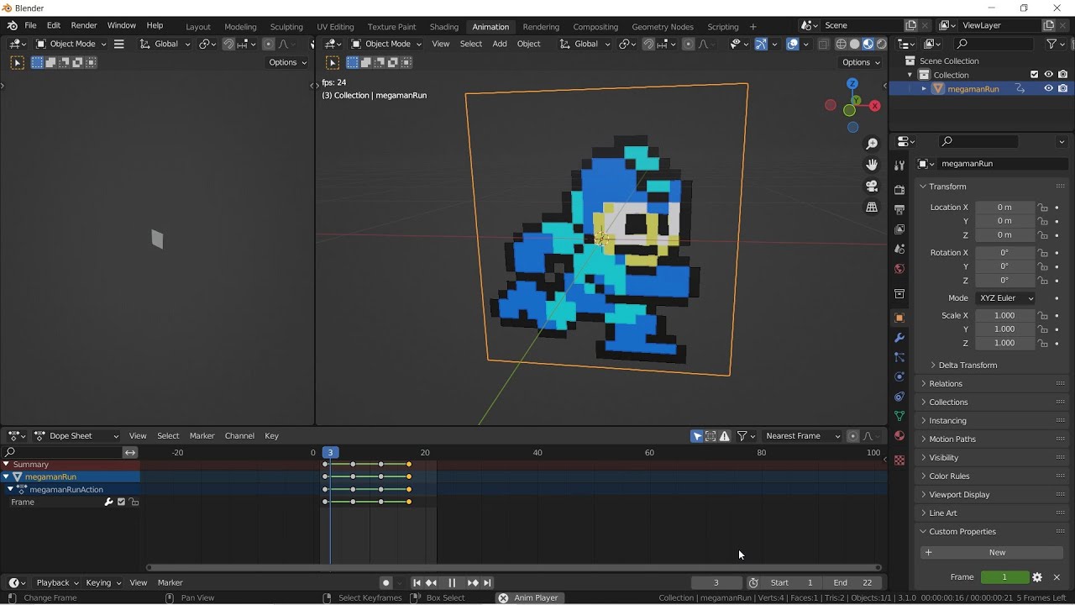
Task: Open the viewport Options button
Action: click(x=862, y=62)
